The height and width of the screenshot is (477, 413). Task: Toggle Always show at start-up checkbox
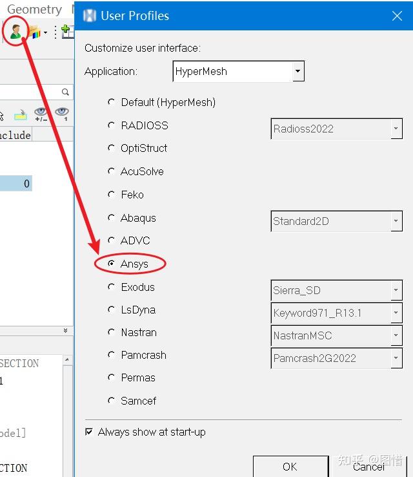coord(89,432)
